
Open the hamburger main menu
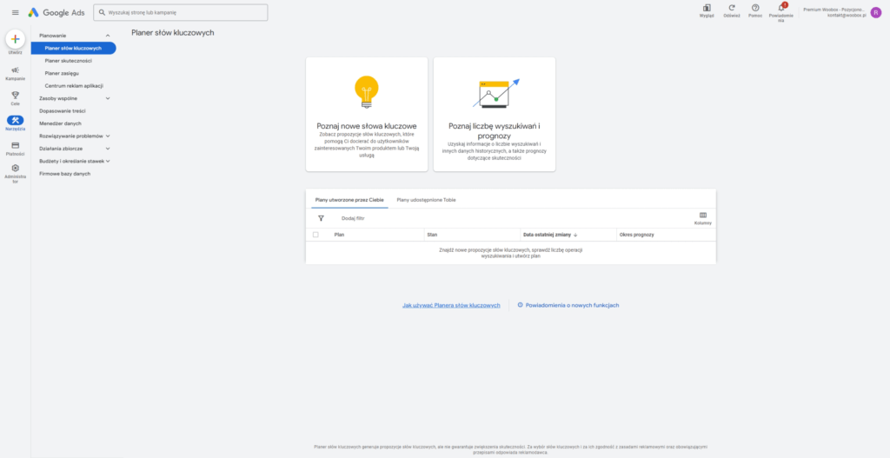(15, 12)
